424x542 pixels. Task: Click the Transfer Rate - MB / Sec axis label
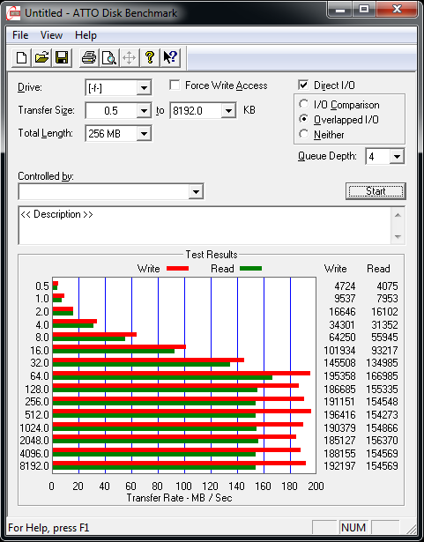(x=179, y=498)
